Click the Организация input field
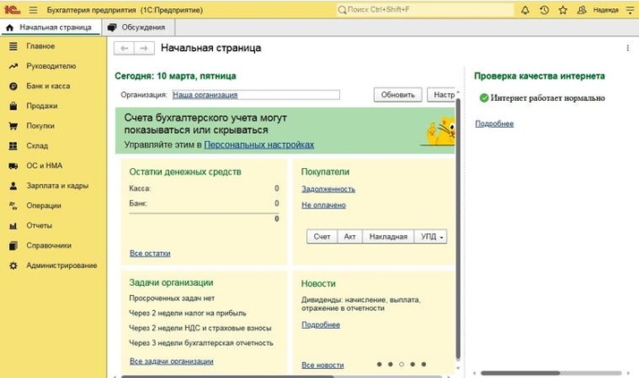Image resolution: width=639 pixels, height=378 pixels. (255, 94)
